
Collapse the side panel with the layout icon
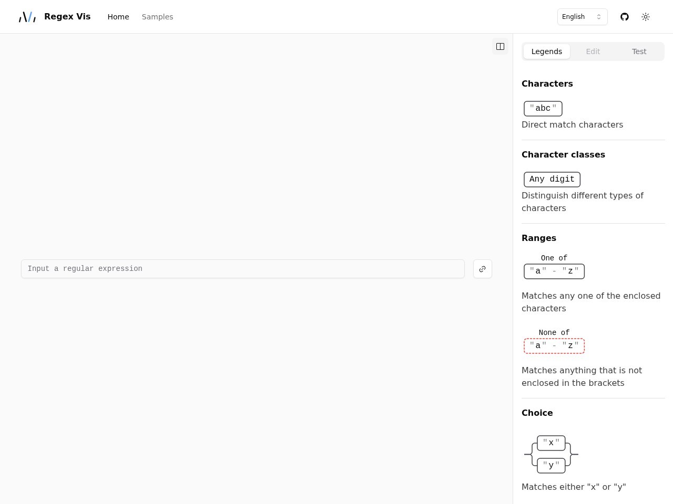pos(501,47)
